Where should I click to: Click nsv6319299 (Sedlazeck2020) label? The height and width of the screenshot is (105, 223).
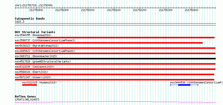click(x=35, y=67)
